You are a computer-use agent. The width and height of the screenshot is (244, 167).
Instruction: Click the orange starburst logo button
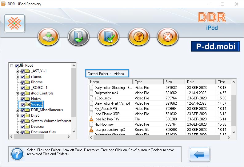[14, 23]
